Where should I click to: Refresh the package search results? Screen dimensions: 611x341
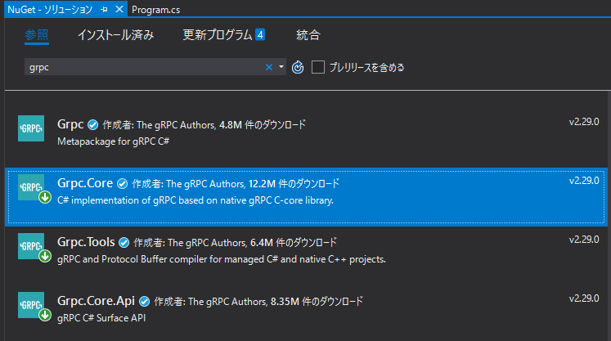pyautogui.click(x=298, y=67)
